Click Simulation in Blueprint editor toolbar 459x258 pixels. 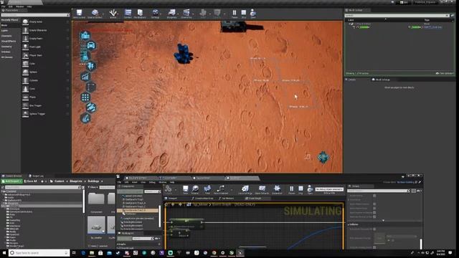[x=277, y=190]
